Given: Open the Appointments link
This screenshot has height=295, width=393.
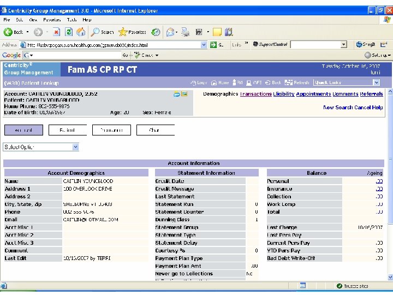Looking at the screenshot, I should (313, 94).
